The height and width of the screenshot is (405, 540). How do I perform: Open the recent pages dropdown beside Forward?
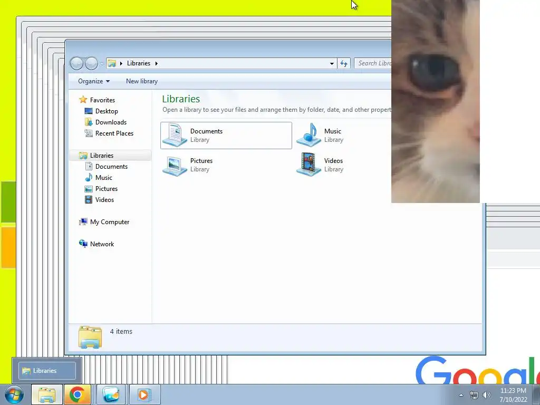point(102,63)
